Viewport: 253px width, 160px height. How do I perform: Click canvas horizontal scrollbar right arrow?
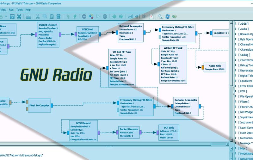227,144
